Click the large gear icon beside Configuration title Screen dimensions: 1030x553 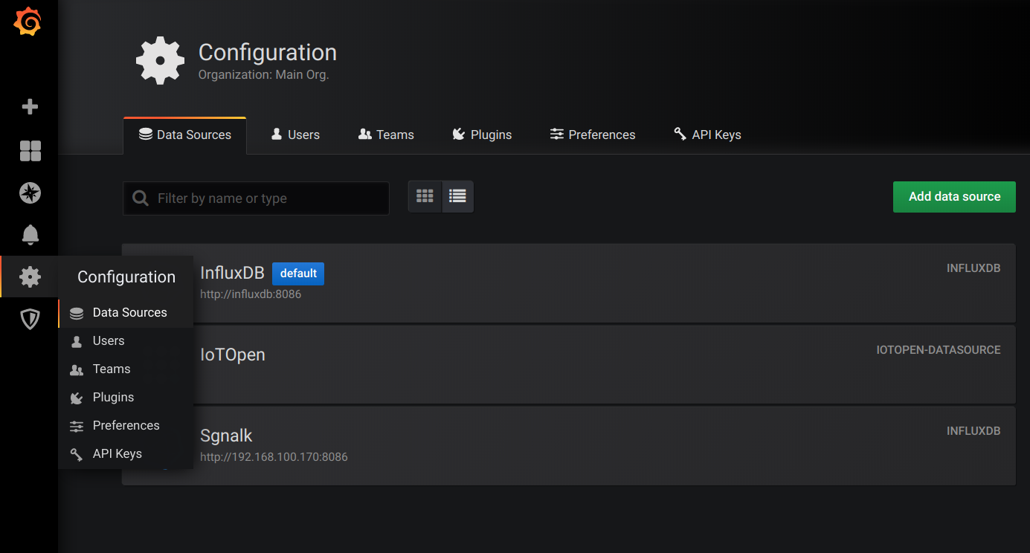pos(160,60)
